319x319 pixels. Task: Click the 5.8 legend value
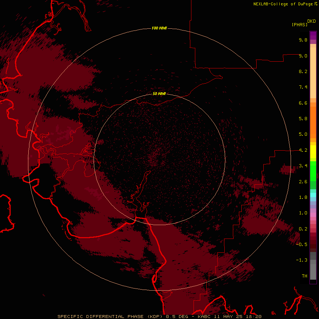[x=303, y=119]
